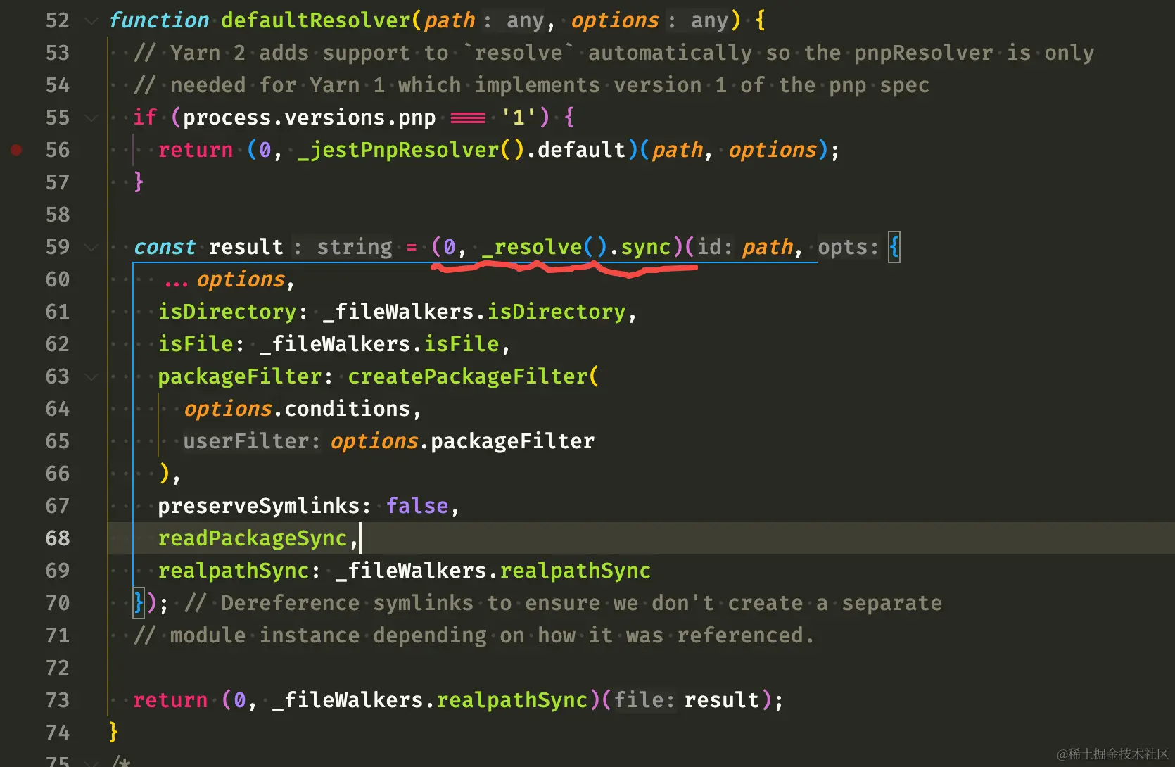This screenshot has height=767, width=1175.
Task: Click the closing brace on line 74
Action: (x=113, y=733)
